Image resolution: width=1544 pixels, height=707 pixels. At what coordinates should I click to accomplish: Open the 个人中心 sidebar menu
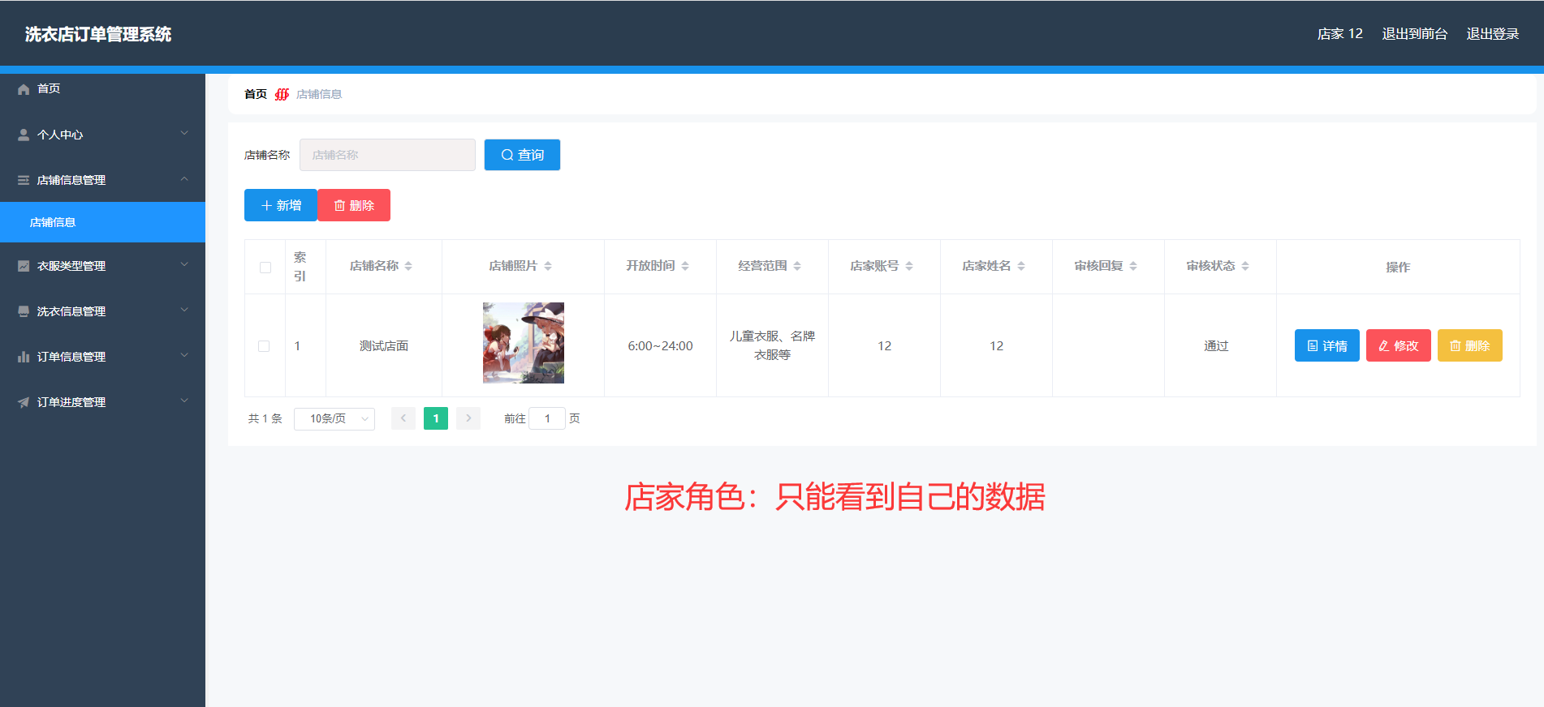(x=102, y=135)
